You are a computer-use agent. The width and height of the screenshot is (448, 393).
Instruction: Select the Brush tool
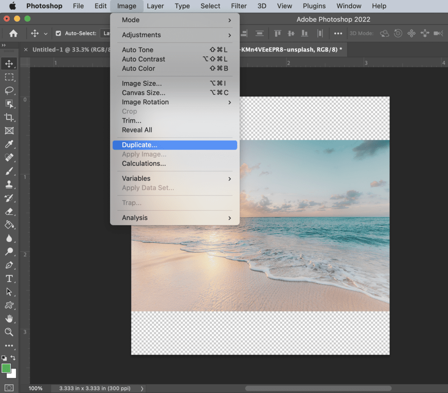(x=9, y=171)
